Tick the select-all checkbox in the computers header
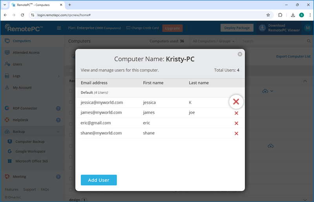This screenshot has width=314, height=202. pos(71,71)
